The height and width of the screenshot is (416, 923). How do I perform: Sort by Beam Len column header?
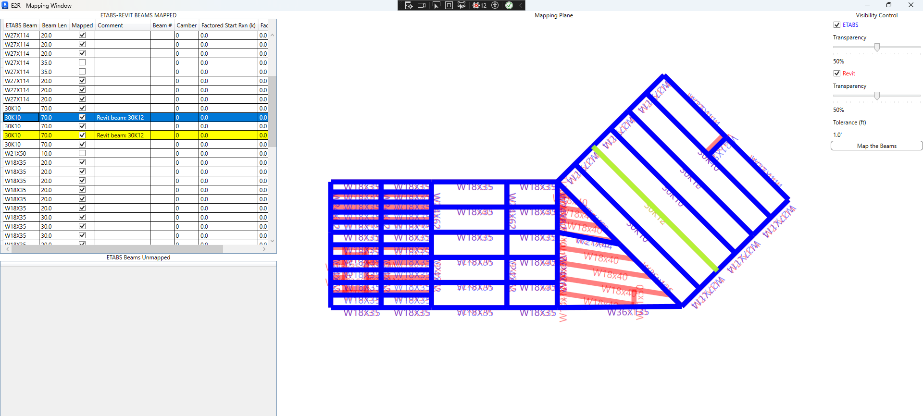click(x=54, y=25)
